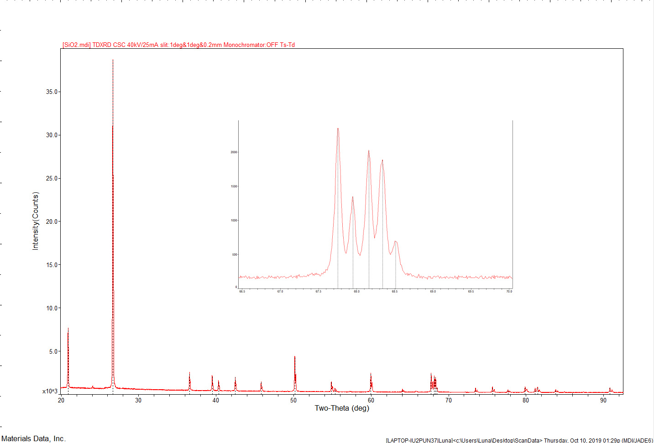Screen dimensions: 654x443
Task: Click the Intensity(Counts) axis title
Action: click(36, 221)
